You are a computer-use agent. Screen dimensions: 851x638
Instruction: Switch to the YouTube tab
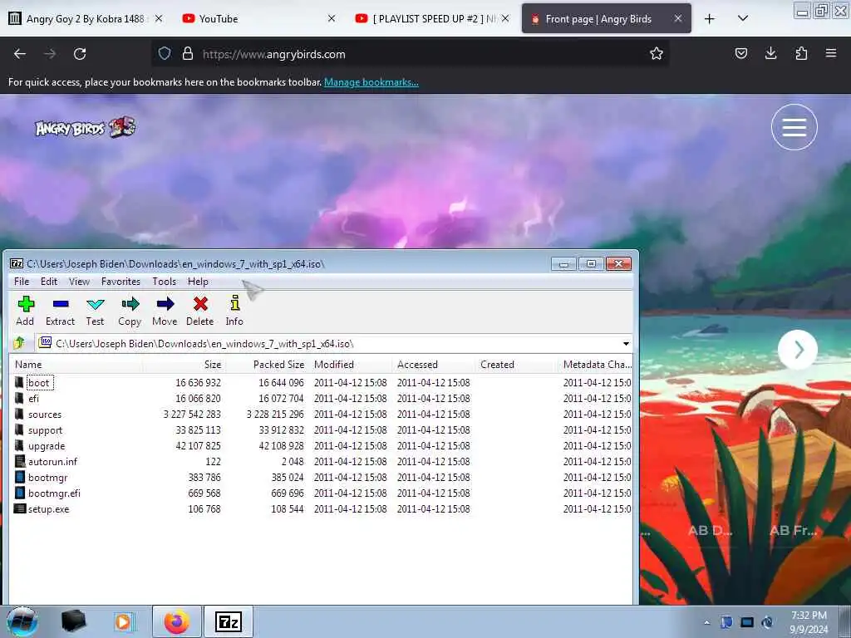(258, 18)
